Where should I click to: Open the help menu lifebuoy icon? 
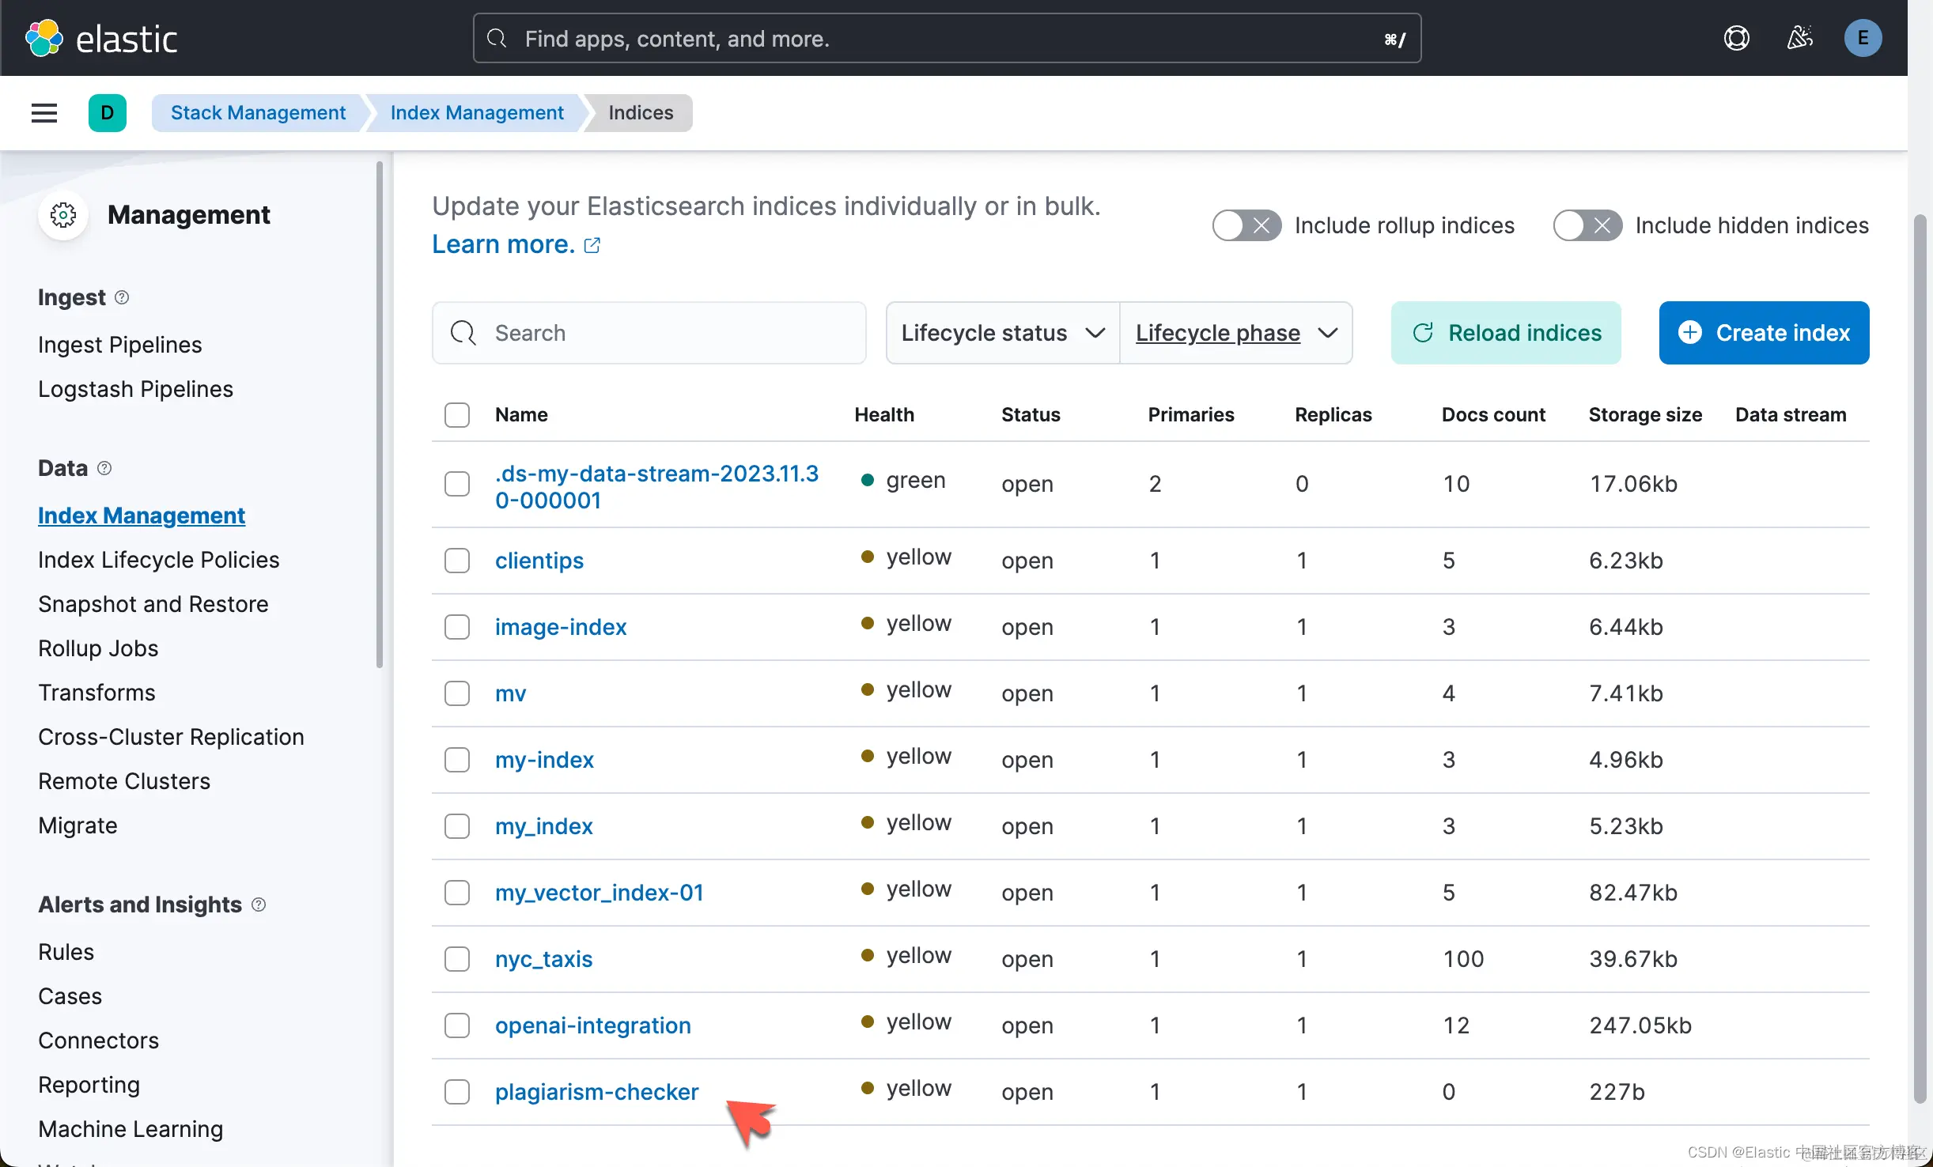1736,38
